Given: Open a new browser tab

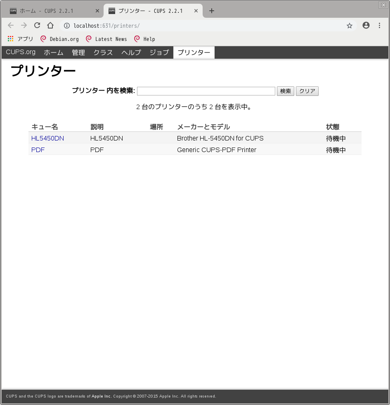Looking at the screenshot, I should pyautogui.click(x=211, y=11).
